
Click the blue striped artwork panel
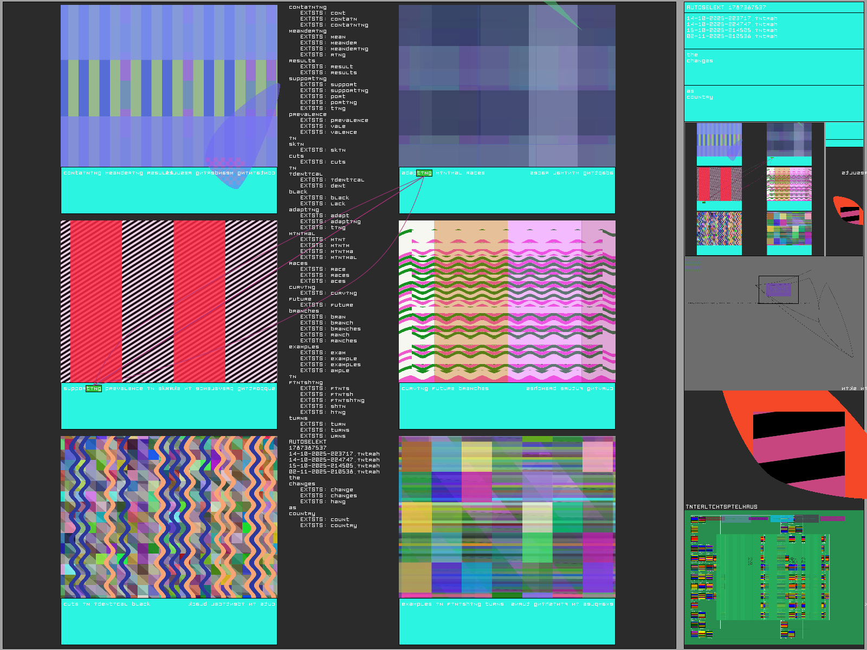click(x=169, y=86)
